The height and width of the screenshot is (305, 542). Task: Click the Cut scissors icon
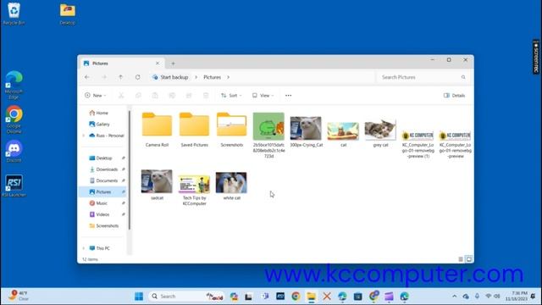tap(121, 96)
